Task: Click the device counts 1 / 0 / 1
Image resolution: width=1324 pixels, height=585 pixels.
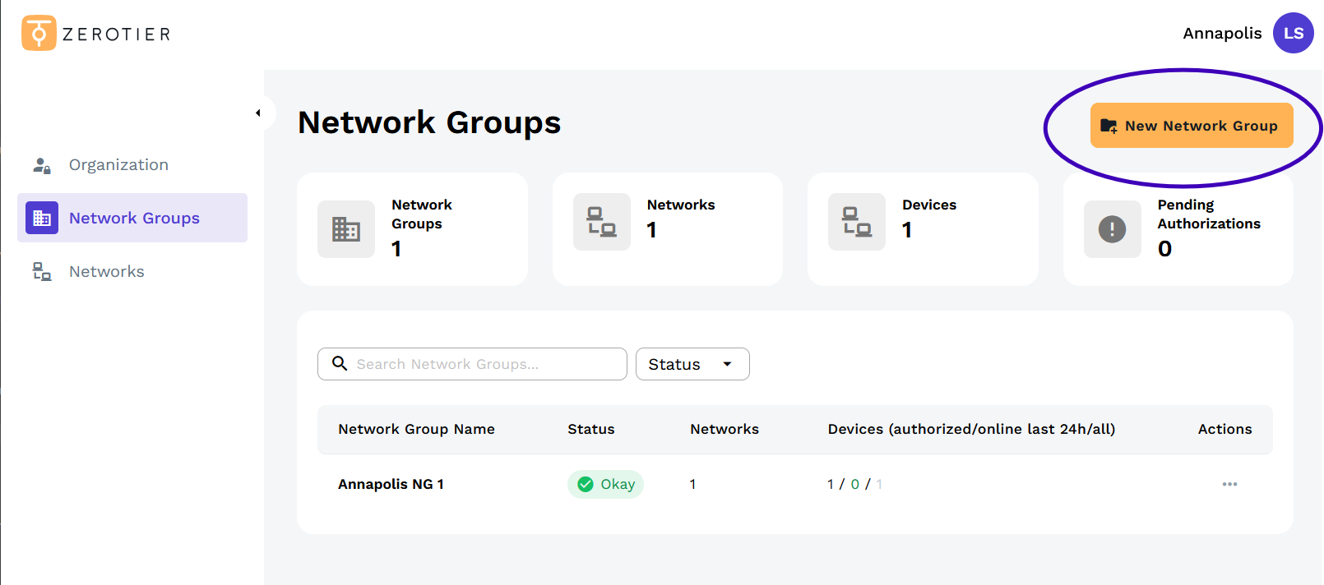Action: tap(854, 484)
